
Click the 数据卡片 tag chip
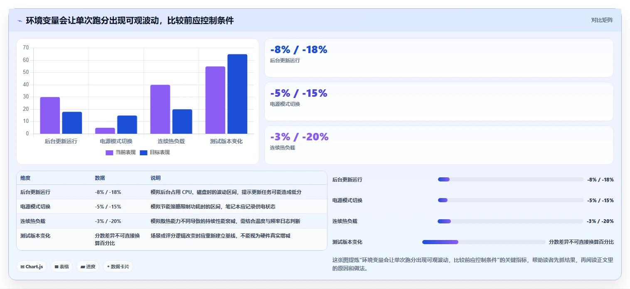[118, 267]
